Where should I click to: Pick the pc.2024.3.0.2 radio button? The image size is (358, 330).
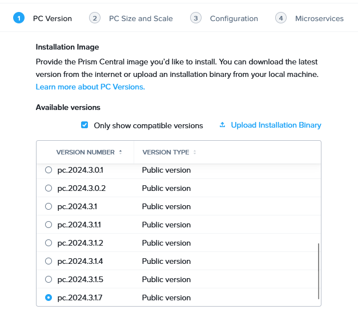[x=48, y=188]
